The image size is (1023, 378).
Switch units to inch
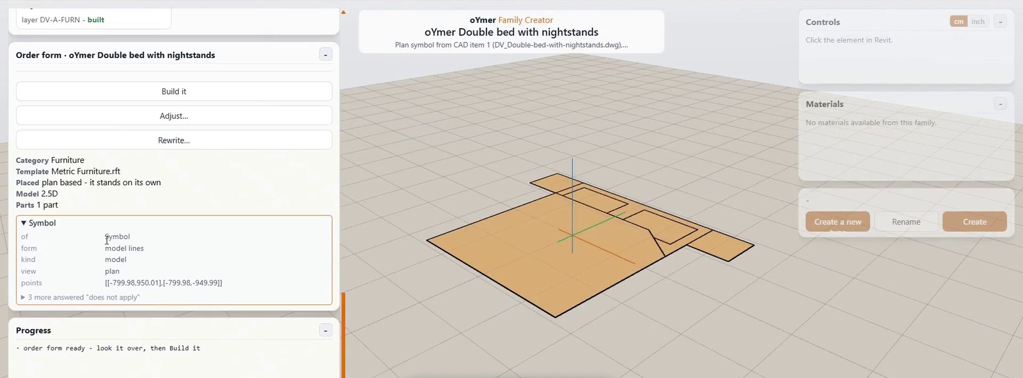pos(978,22)
